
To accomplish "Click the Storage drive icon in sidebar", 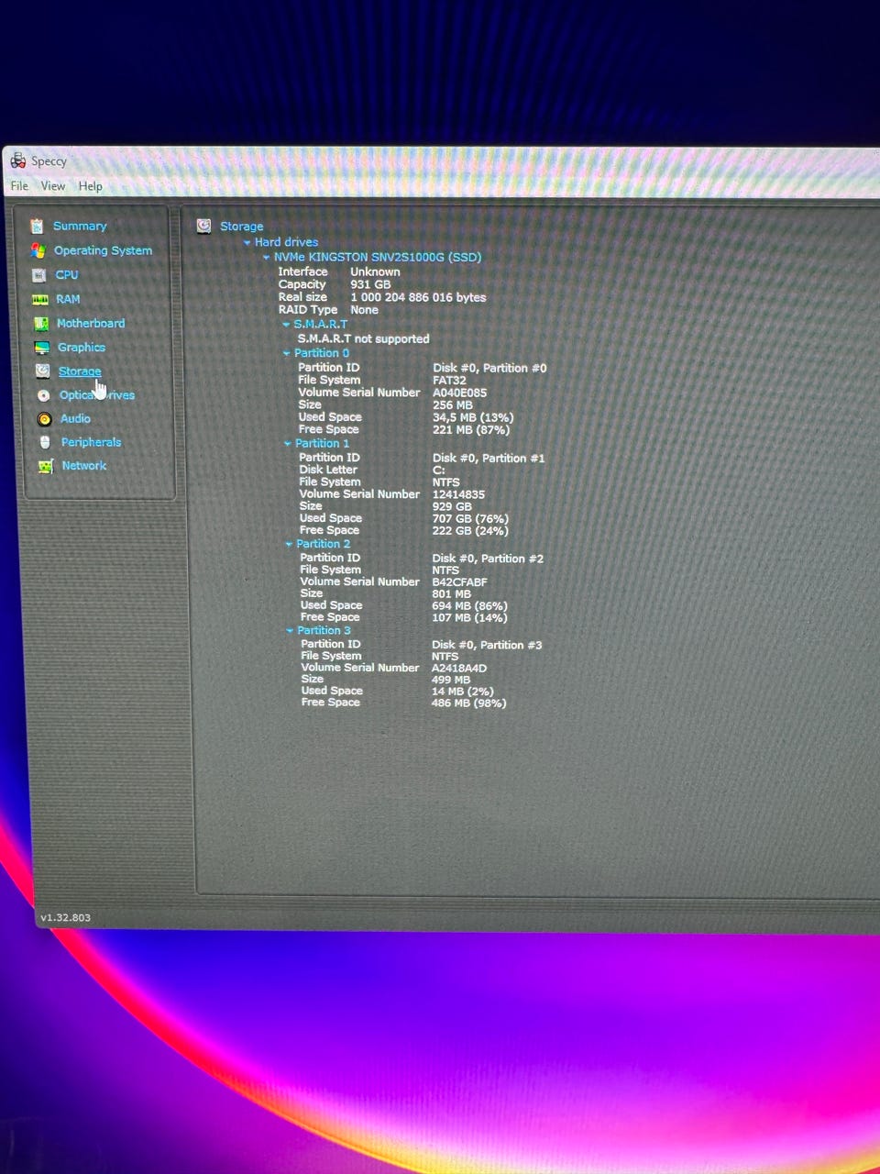I will (x=42, y=371).
